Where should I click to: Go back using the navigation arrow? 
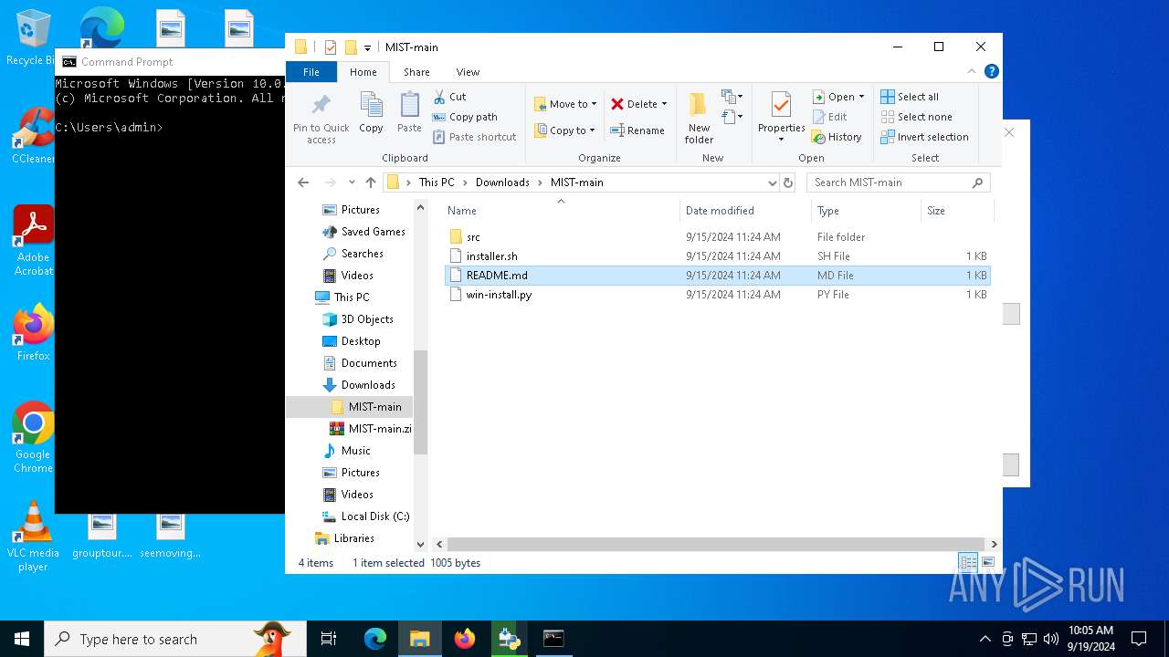coord(303,182)
